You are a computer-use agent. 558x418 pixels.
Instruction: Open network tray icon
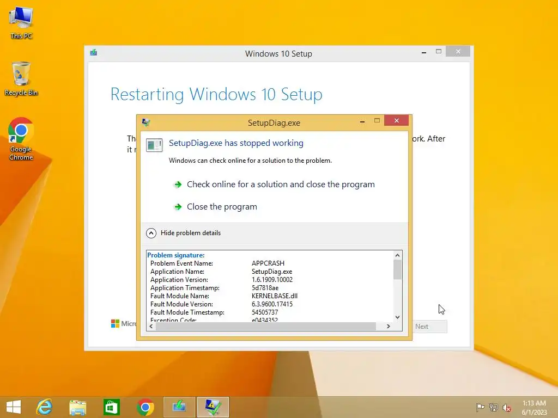coord(494,407)
